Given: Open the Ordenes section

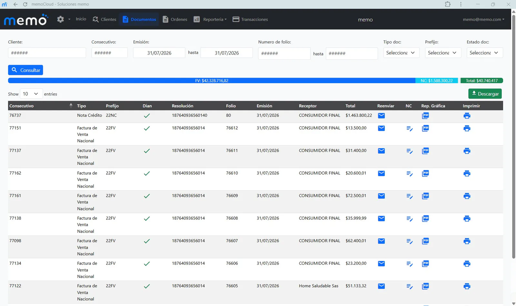Looking at the screenshot, I should [x=175, y=19].
